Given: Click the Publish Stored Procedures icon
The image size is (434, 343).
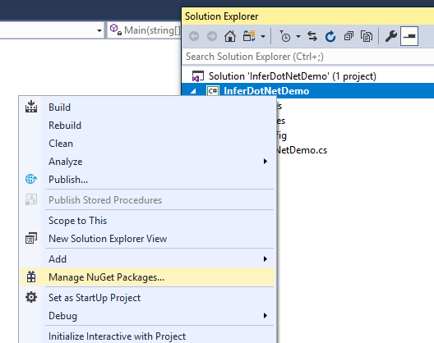Looking at the screenshot, I should pos(31,199).
